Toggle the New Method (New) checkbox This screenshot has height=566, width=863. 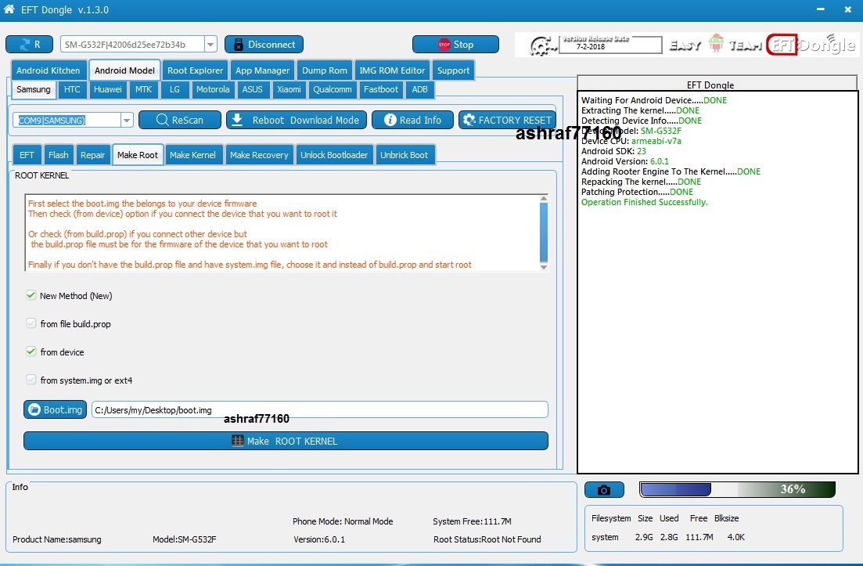pos(31,295)
